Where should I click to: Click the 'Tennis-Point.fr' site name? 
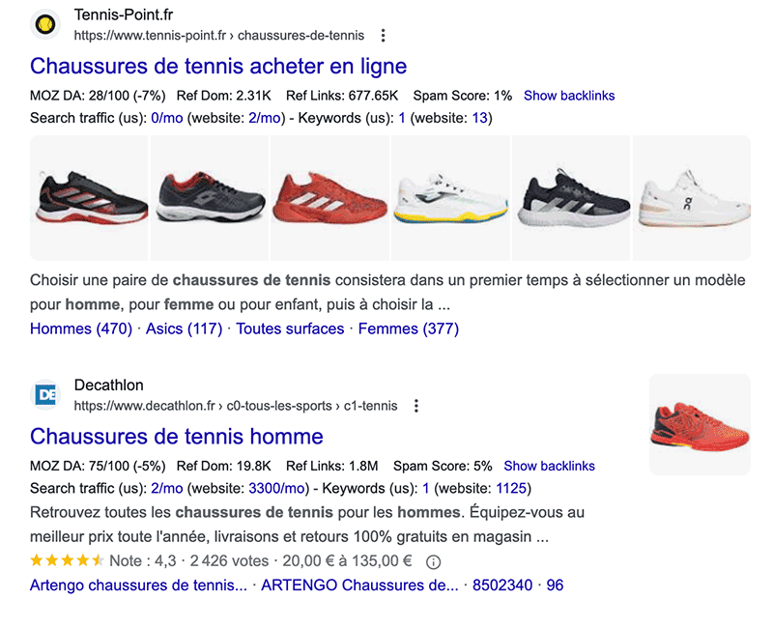point(124,15)
